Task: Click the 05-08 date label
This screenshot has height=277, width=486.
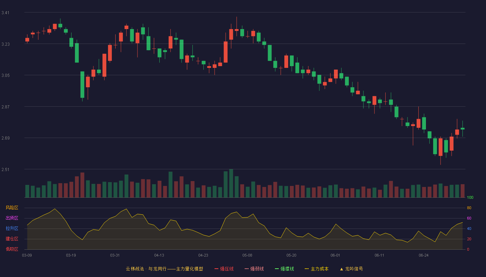Action: pos(248,255)
